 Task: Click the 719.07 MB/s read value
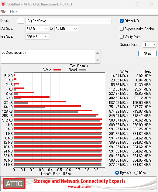pos(142,111)
